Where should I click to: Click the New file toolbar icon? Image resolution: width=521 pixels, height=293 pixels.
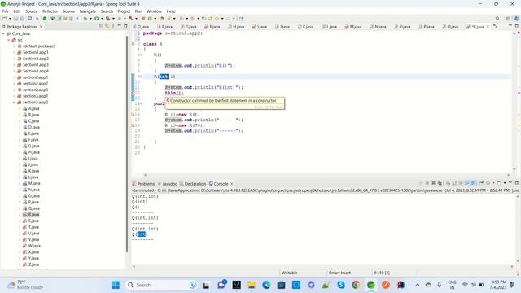tap(5, 19)
